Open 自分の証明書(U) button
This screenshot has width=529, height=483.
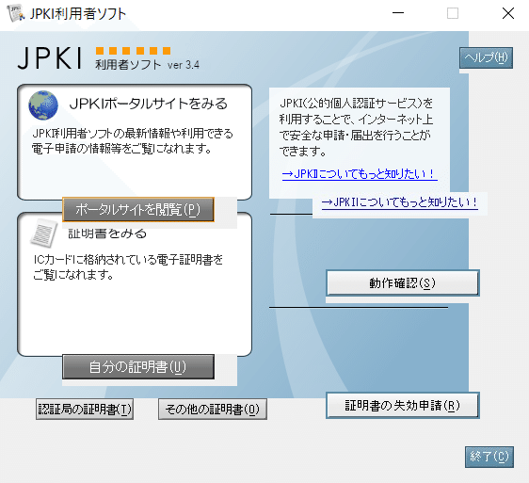tap(138, 367)
